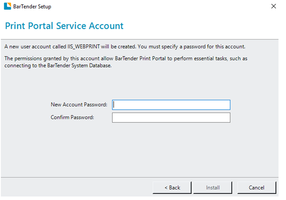This screenshot has width=286, height=200.
Task: Click the BarTender logo icon in title bar
Action: (7, 7)
